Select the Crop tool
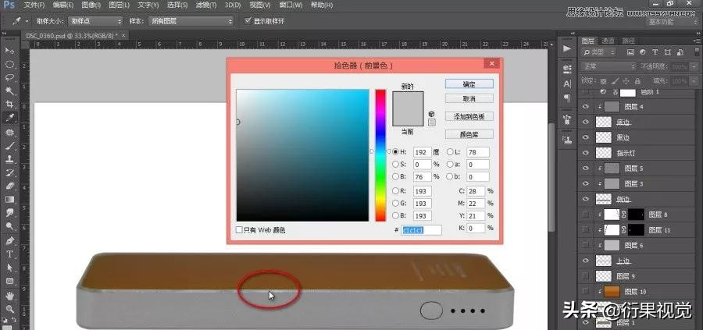The height and width of the screenshot is (330, 703). [9, 105]
